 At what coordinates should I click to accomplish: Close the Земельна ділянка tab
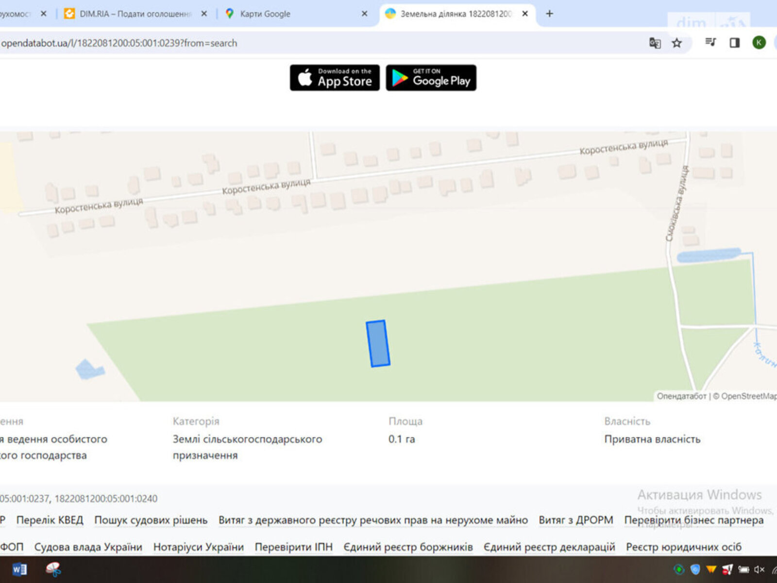click(x=525, y=14)
